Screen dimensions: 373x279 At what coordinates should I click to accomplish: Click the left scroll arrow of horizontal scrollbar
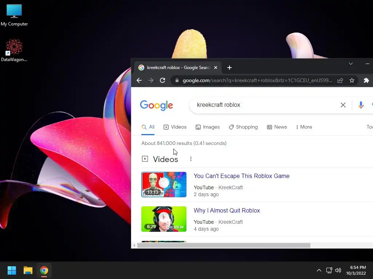(134, 245)
